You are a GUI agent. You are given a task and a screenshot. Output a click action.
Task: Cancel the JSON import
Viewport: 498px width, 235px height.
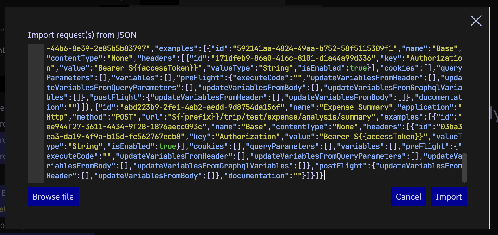[408, 197]
